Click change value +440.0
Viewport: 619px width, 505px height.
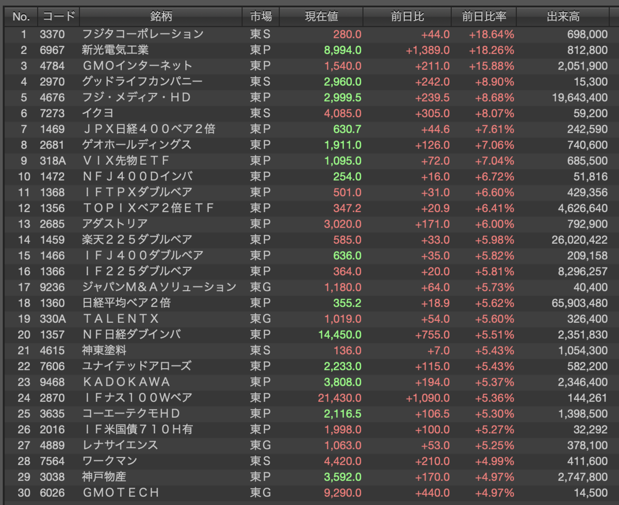(x=433, y=492)
